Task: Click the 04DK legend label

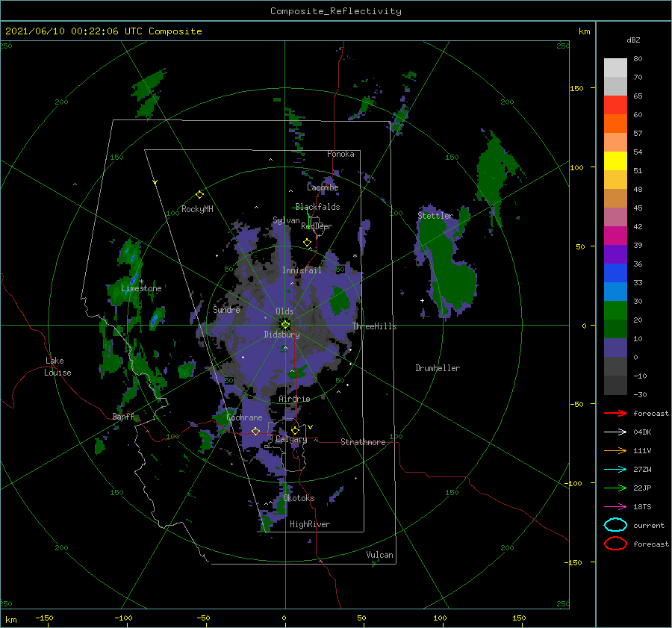Action: click(642, 432)
